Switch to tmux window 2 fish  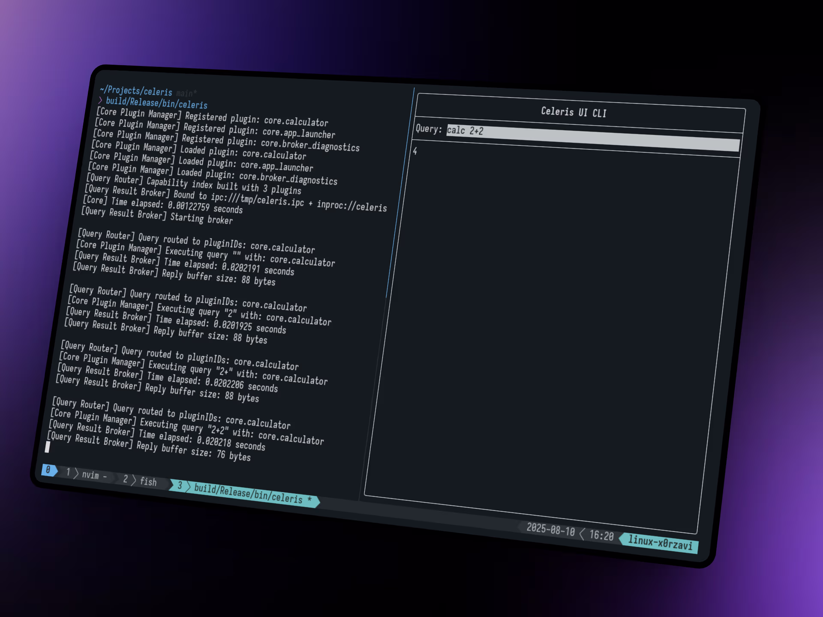[147, 482]
